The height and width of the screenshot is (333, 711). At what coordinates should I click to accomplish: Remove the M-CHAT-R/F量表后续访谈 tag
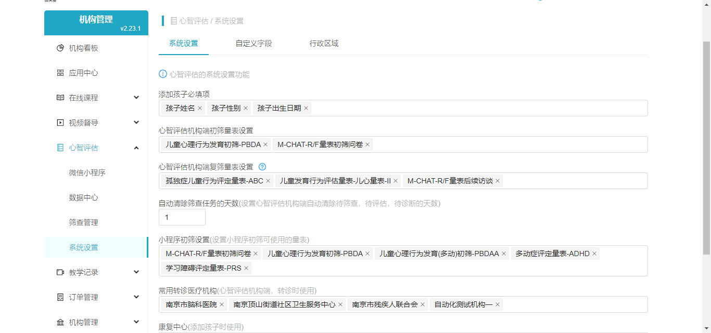coord(498,181)
